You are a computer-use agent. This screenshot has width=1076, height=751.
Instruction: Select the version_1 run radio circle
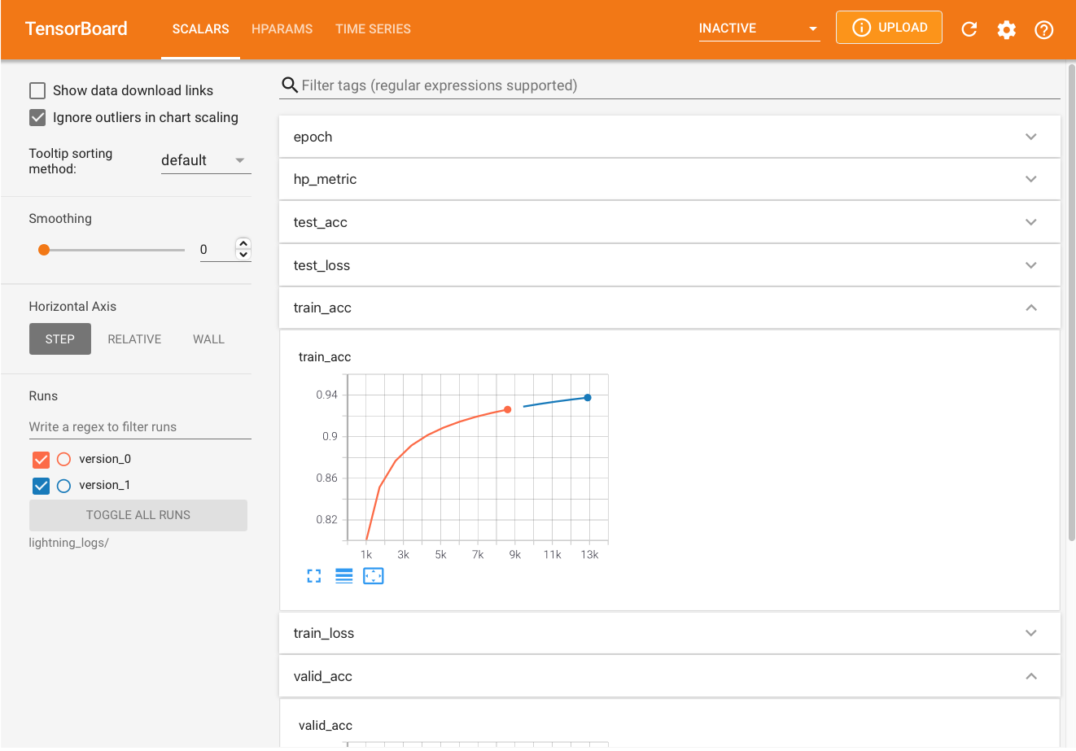point(64,486)
